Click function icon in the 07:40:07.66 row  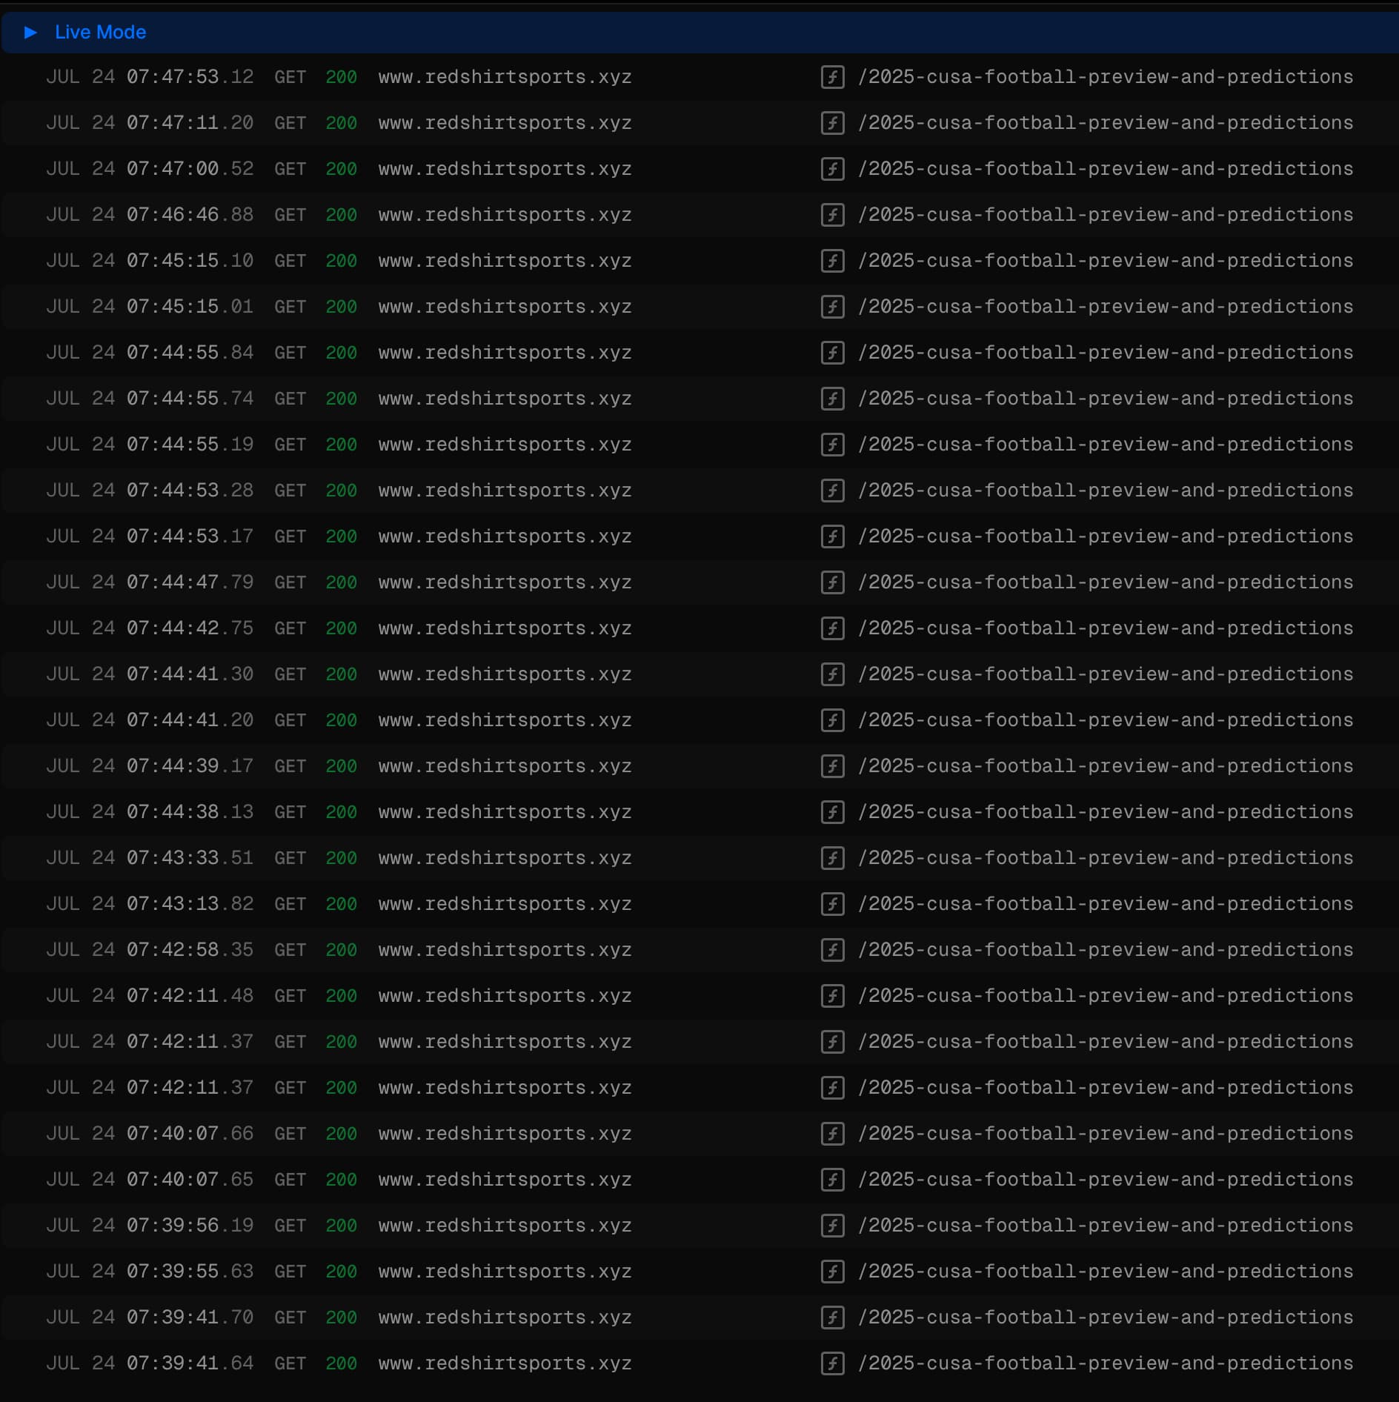tap(832, 1134)
